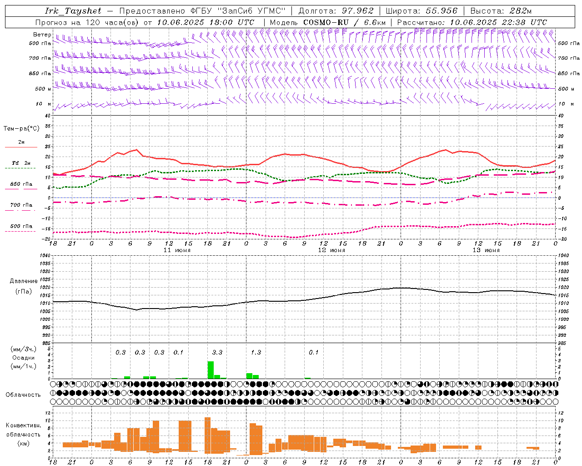This screenshot has height=466, width=582.
Task: Click the "Предоставлено ФГБУ ЗапСиб УГМС" header text
Action: pos(202,11)
